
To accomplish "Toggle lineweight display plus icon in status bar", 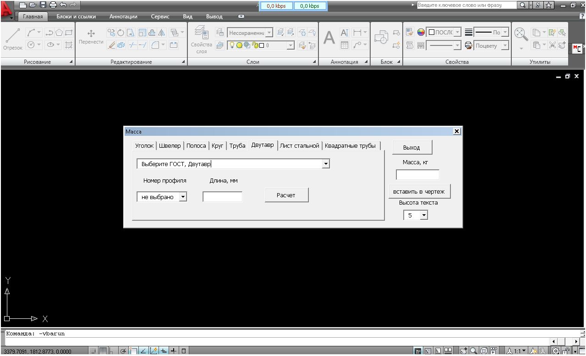I will 174,351.
